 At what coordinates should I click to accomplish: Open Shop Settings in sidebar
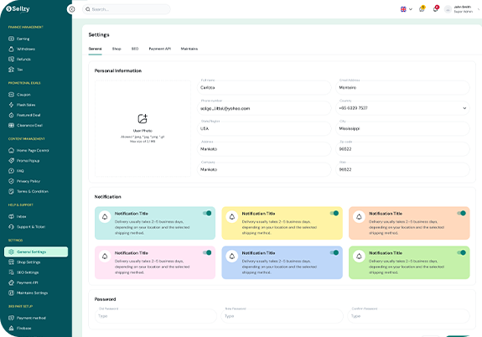point(24,262)
